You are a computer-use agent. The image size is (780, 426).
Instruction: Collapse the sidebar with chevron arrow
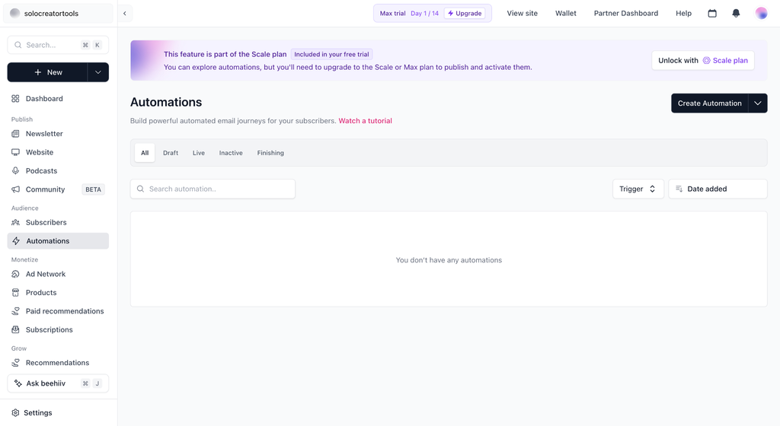click(125, 14)
